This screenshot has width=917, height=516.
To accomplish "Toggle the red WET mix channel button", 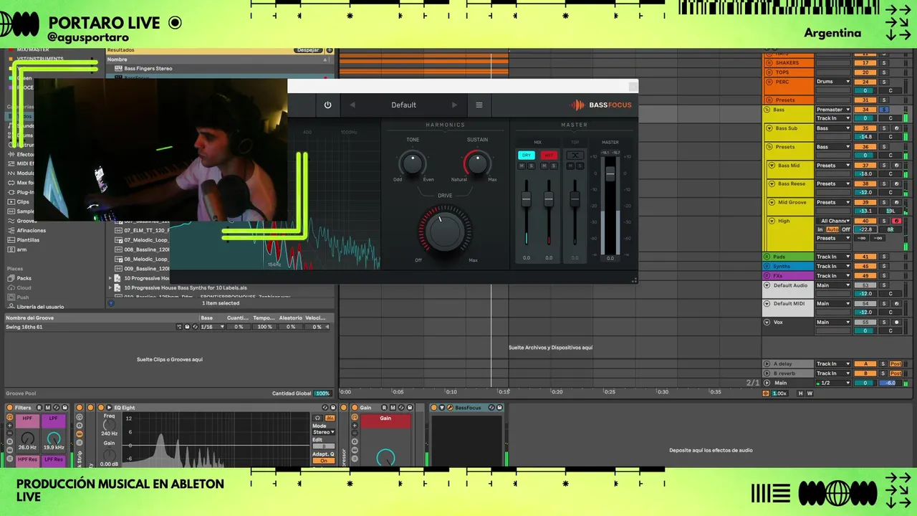I will click(x=549, y=155).
